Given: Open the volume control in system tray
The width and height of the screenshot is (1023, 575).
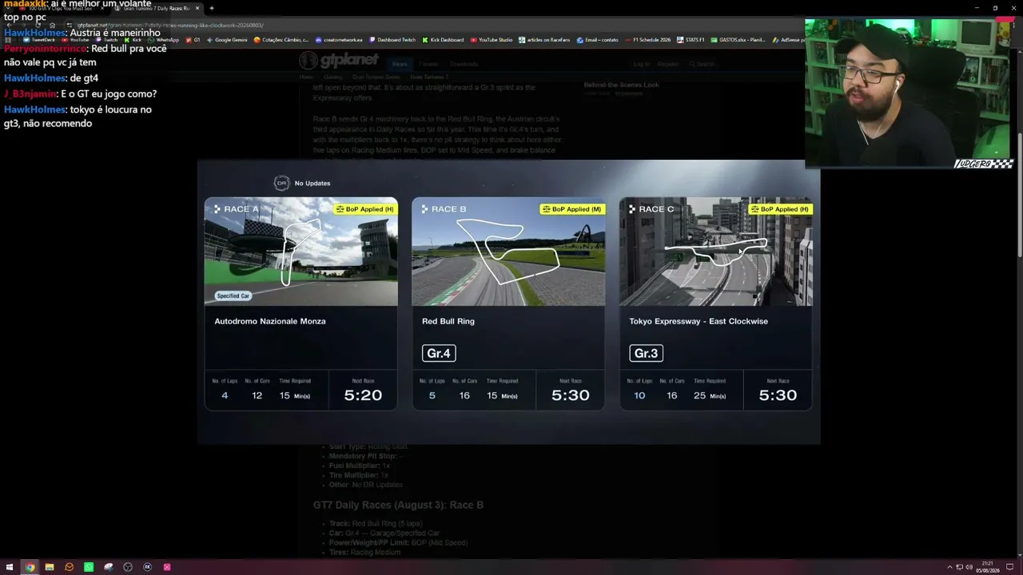Looking at the screenshot, I should (x=969, y=567).
